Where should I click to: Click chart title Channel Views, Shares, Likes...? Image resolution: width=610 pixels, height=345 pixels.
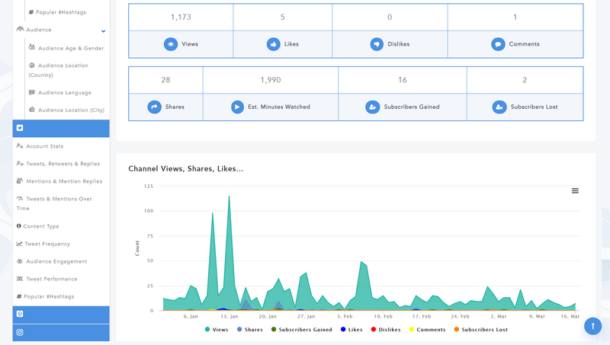coord(185,169)
